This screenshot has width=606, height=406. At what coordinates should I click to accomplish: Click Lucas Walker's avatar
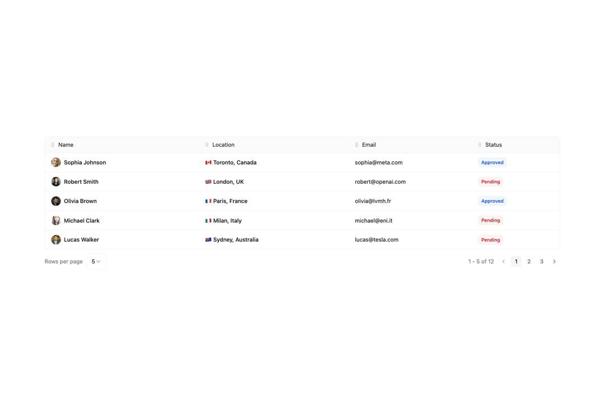click(x=56, y=239)
